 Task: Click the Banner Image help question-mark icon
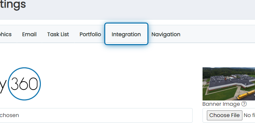244,104
